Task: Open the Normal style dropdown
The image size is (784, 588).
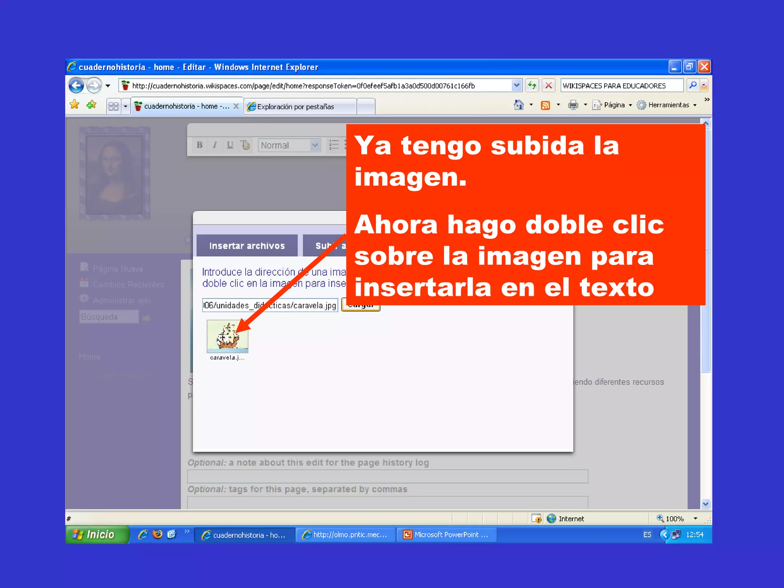Action: tap(289, 145)
